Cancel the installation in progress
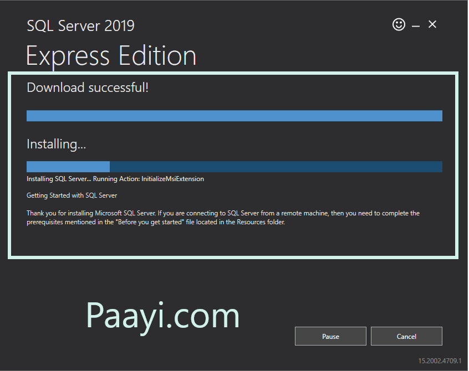The image size is (469, 371). coord(406,336)
